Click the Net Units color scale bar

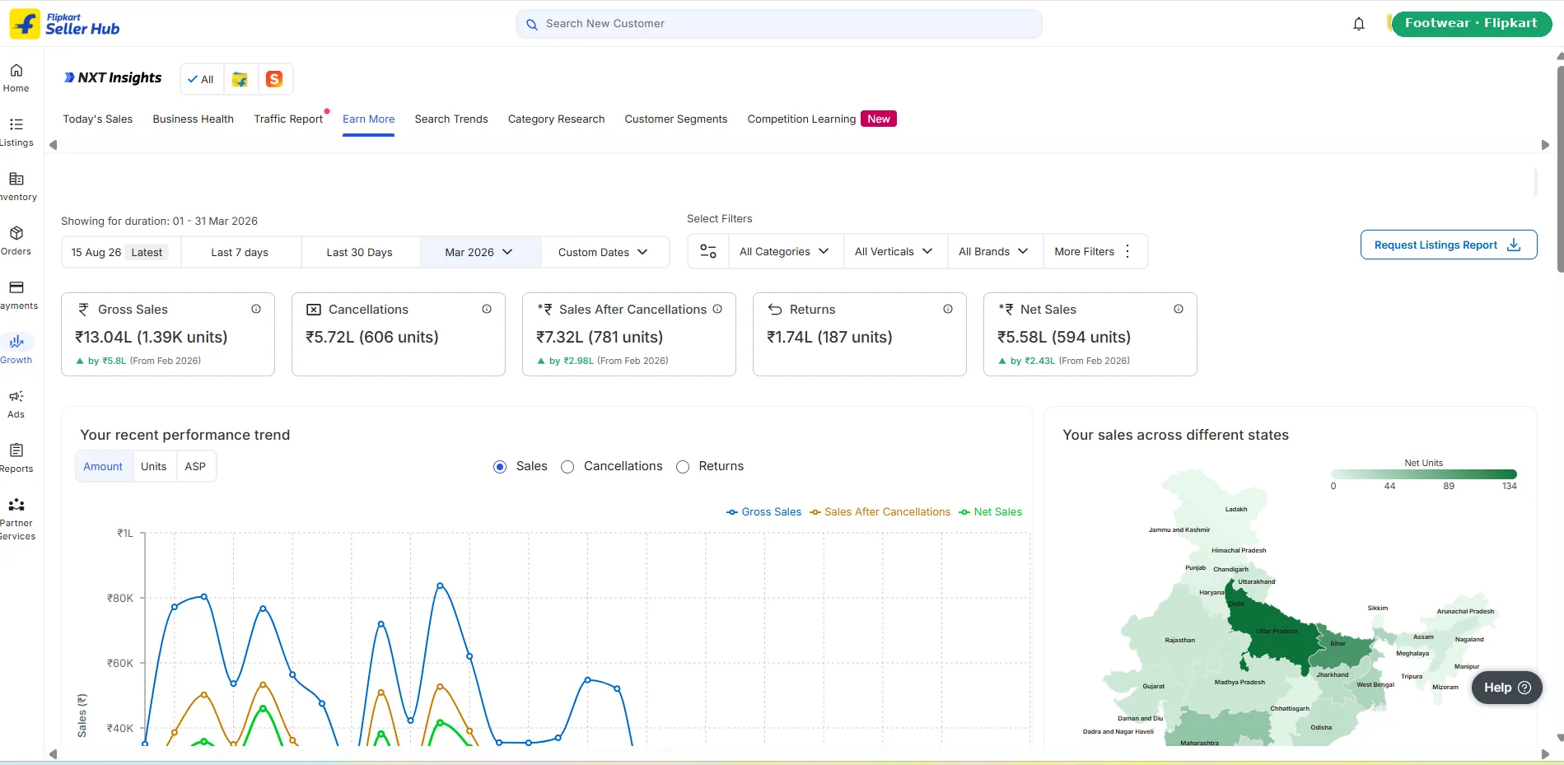(x=1424, y=474)
